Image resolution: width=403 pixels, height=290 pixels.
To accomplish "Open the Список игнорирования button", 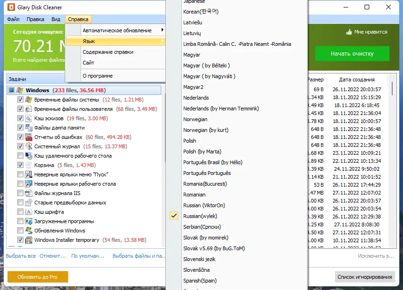I will [x=365, y=277].
